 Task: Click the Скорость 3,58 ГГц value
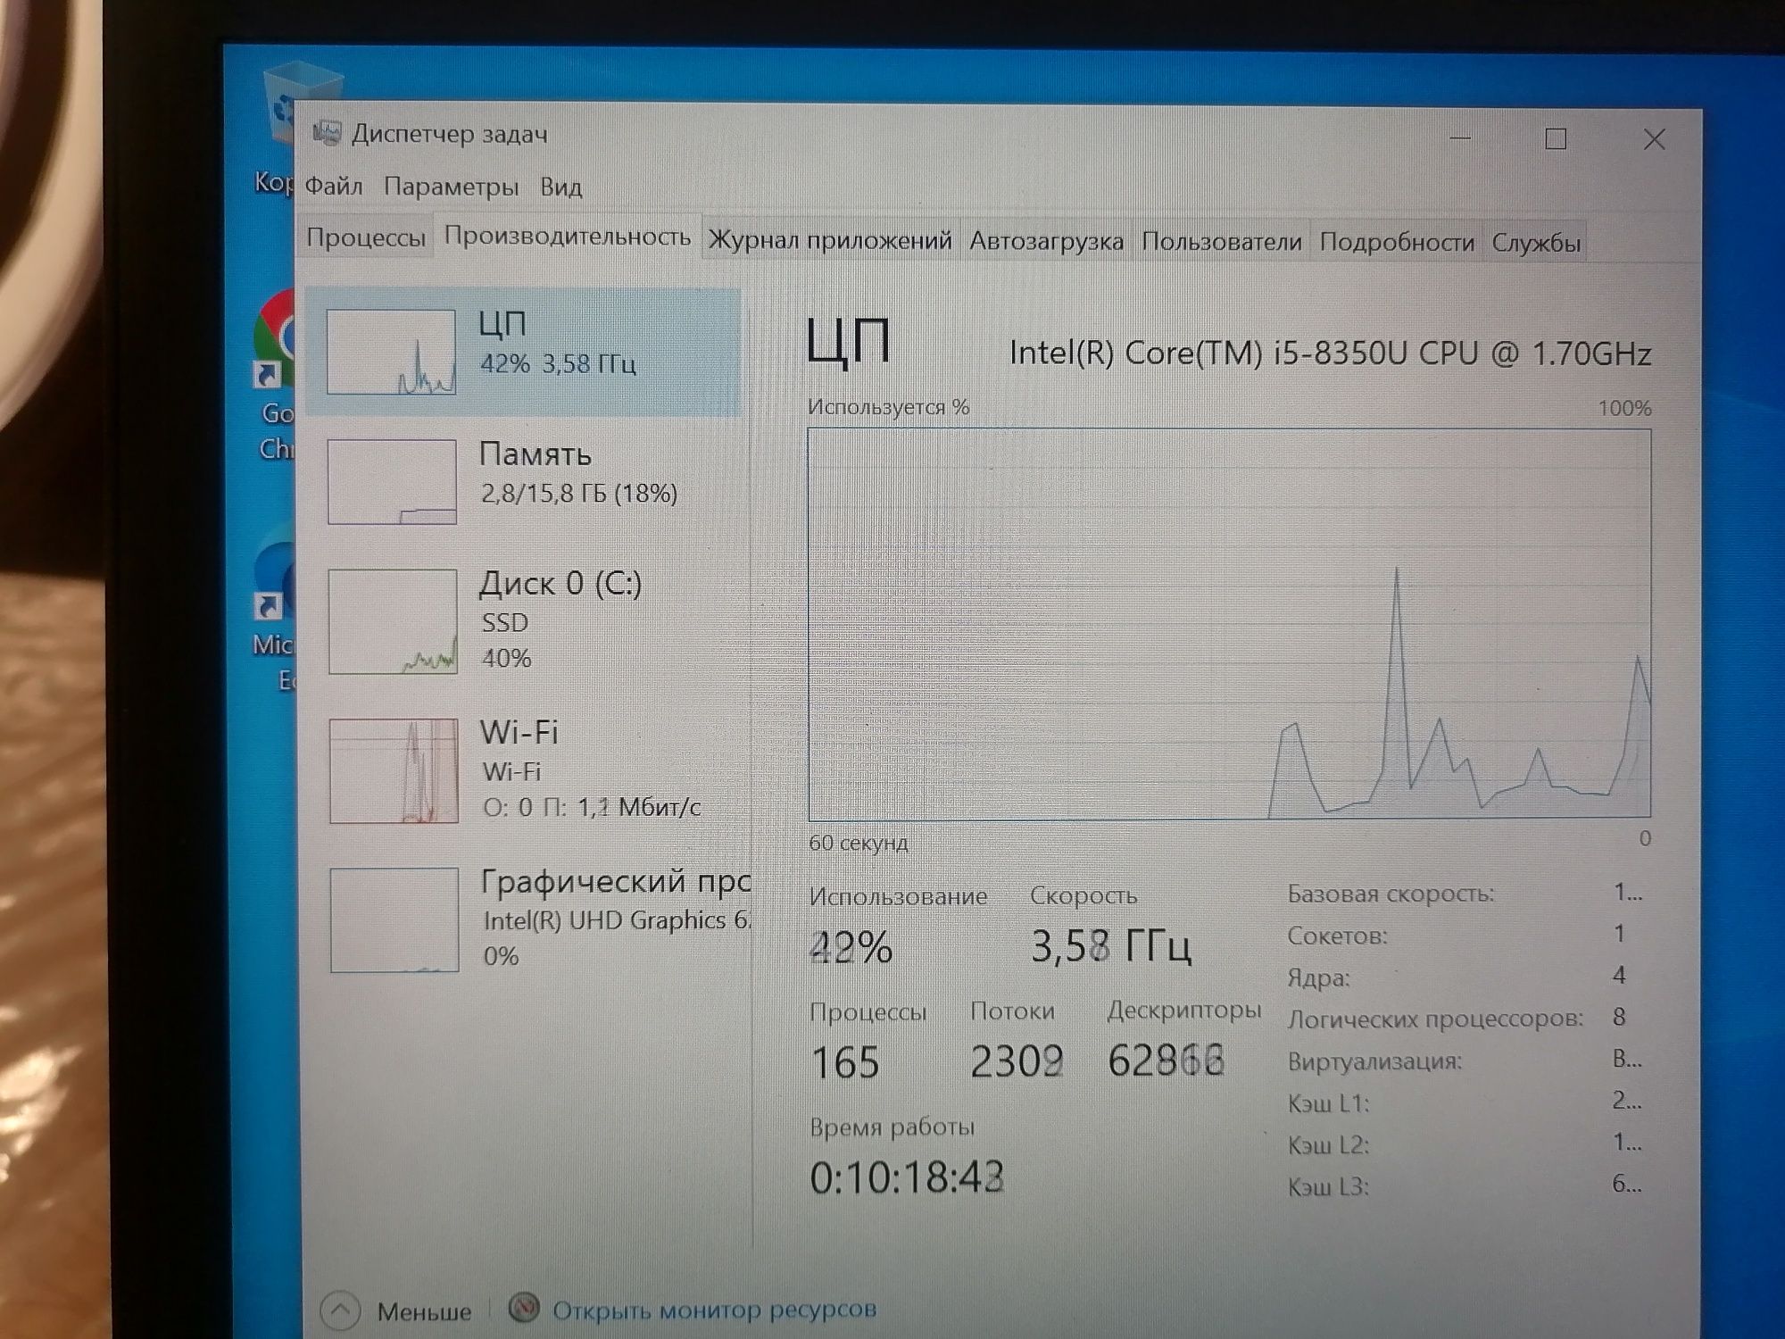click(1111, 946)
